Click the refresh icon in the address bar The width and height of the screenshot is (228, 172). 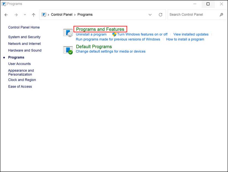point(161,14)
